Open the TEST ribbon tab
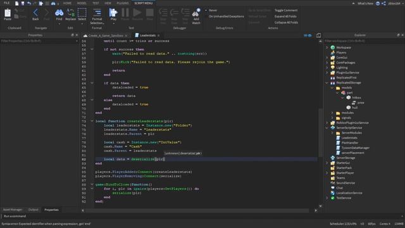Screen dimensions: 405x228 click(96, 3)
